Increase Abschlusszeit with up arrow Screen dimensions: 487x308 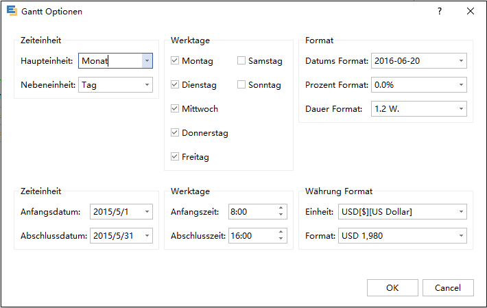pyautogui.click(x=281, y=232)
